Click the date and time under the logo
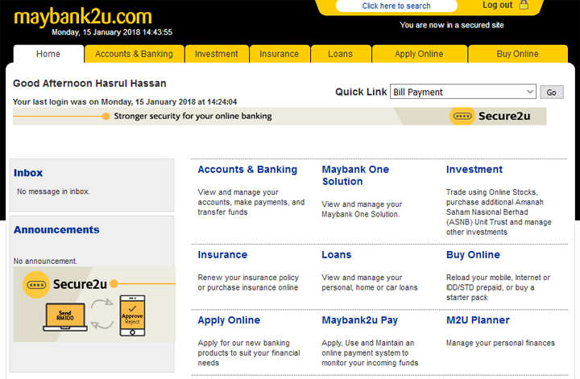 pos(112,32)
